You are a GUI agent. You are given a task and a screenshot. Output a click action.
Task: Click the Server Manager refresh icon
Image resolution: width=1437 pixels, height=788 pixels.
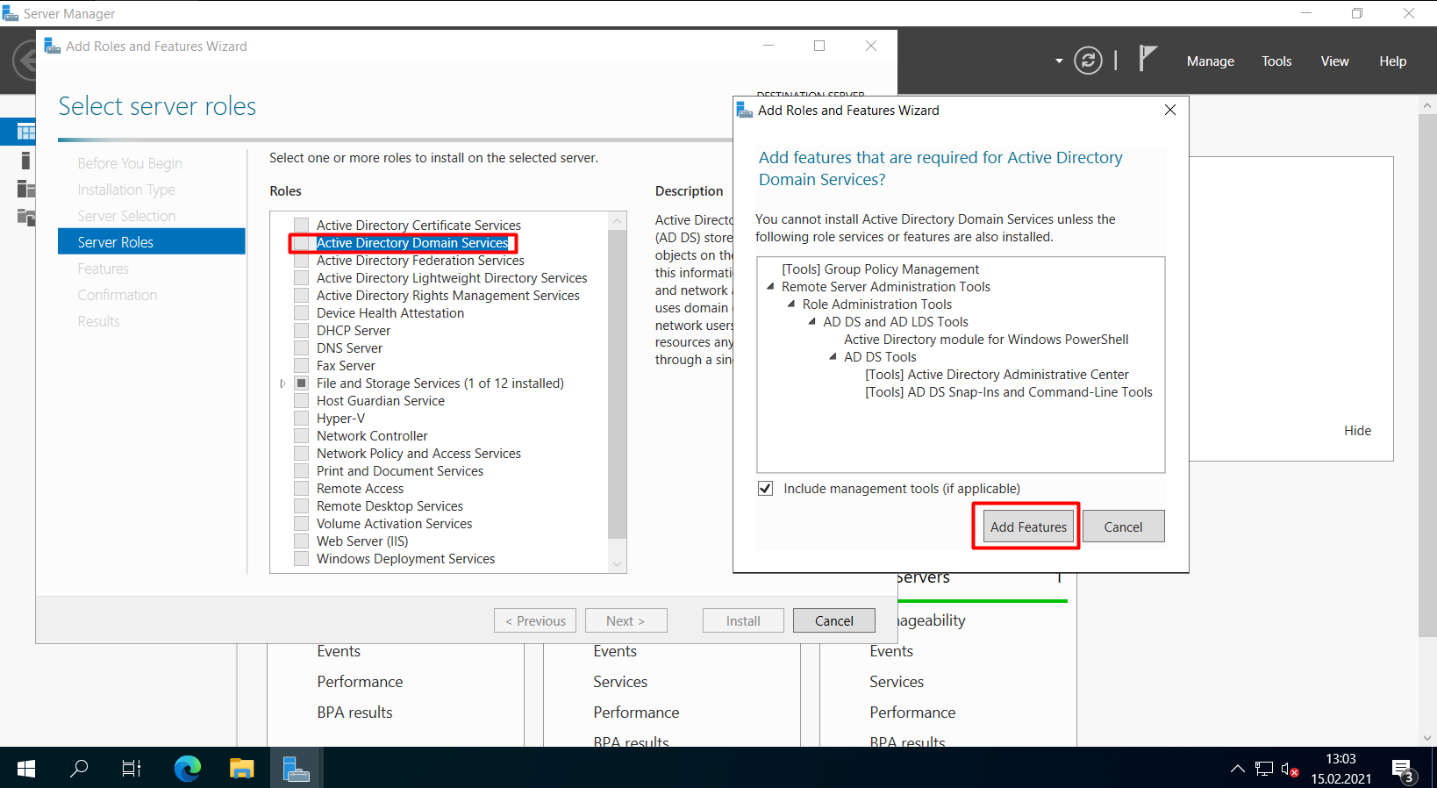click(x=1088, y=61)
